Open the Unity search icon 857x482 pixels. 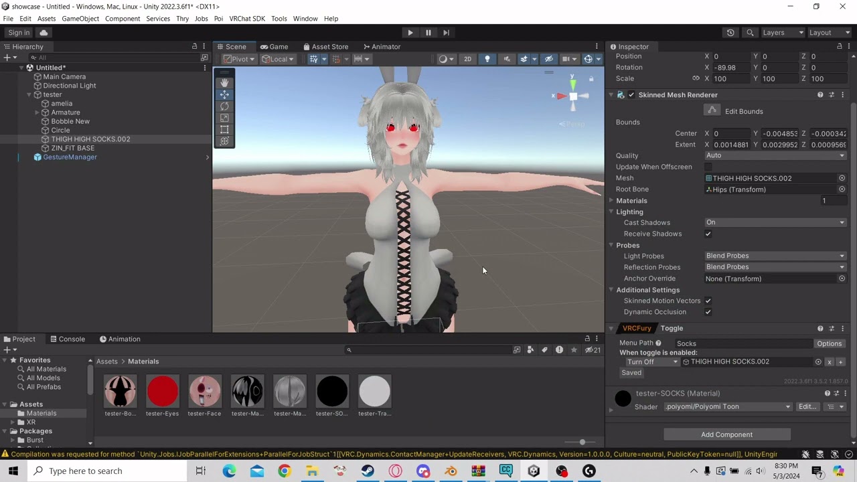tap(750, 32)
